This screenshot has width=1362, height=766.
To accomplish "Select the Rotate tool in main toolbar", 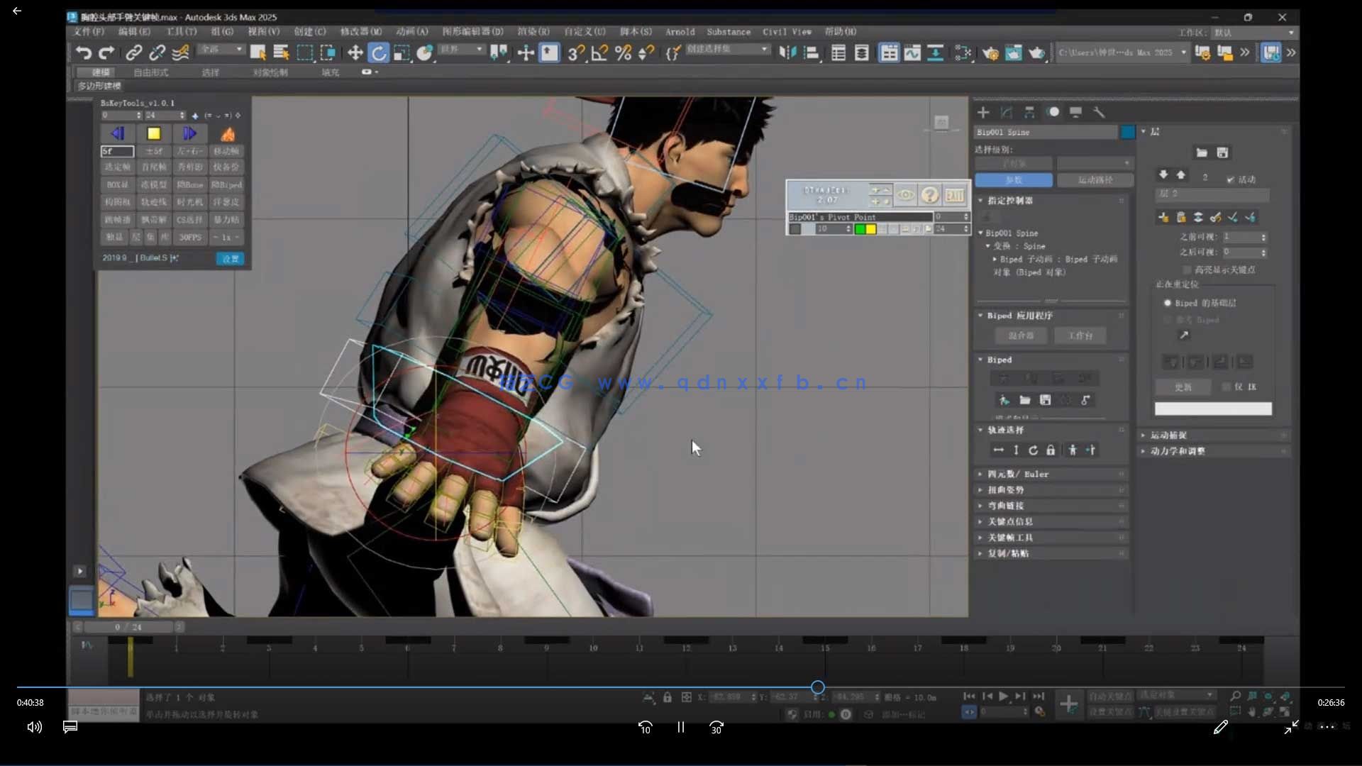I will pyautogui.click(x=379, y=52).
